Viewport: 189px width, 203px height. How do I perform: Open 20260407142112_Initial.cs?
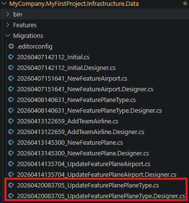tap(53, 57)
